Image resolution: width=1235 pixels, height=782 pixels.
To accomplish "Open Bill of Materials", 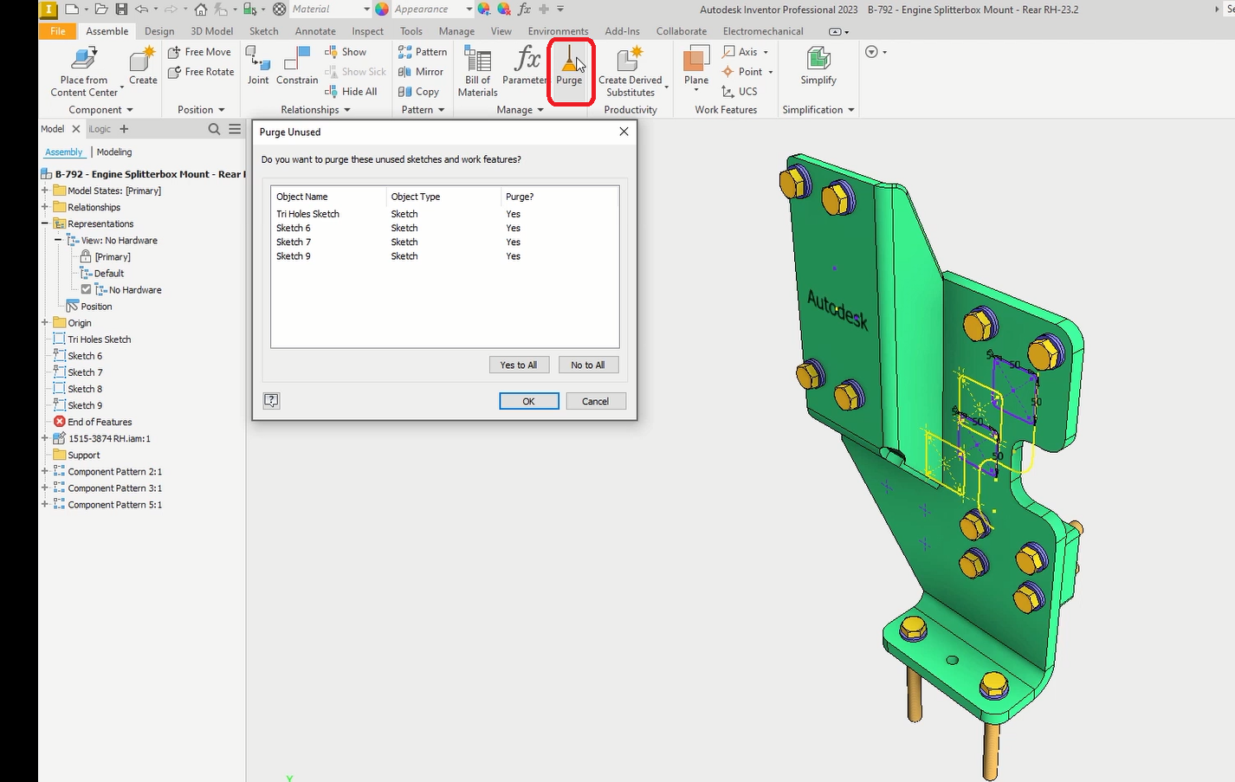I will pyautogui.click(x=477, y=72).
